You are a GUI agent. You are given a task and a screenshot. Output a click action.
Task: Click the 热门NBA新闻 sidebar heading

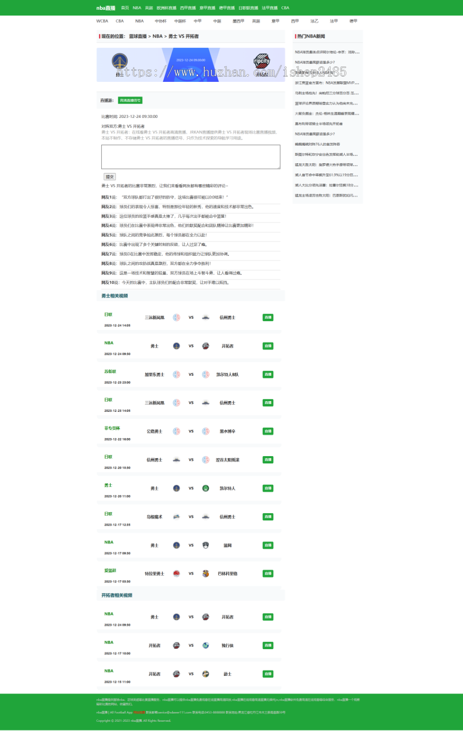(311, 37)
